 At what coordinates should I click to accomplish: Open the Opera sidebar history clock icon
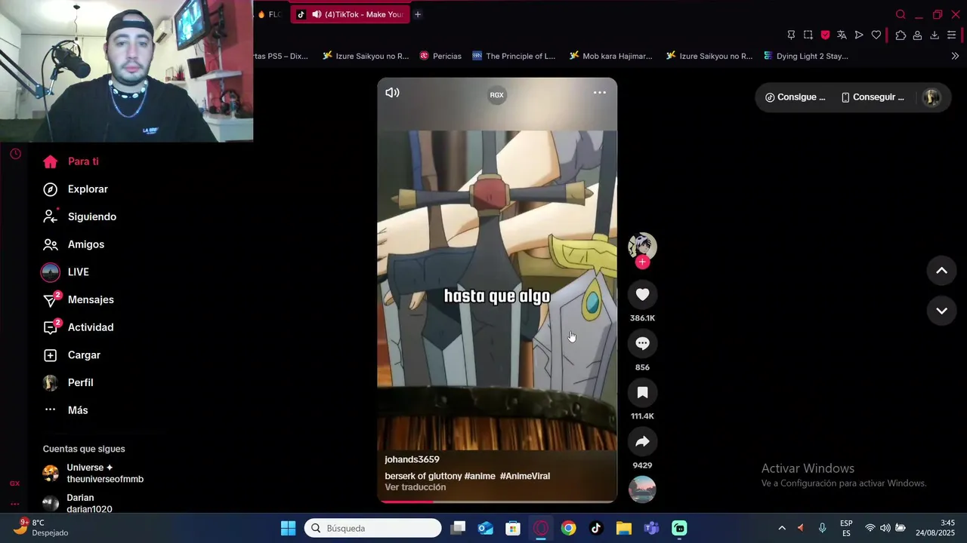[15, 154]
